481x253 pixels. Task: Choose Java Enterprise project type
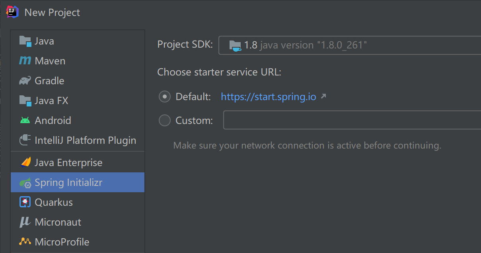pyautogui.click(x=78, y=162)
